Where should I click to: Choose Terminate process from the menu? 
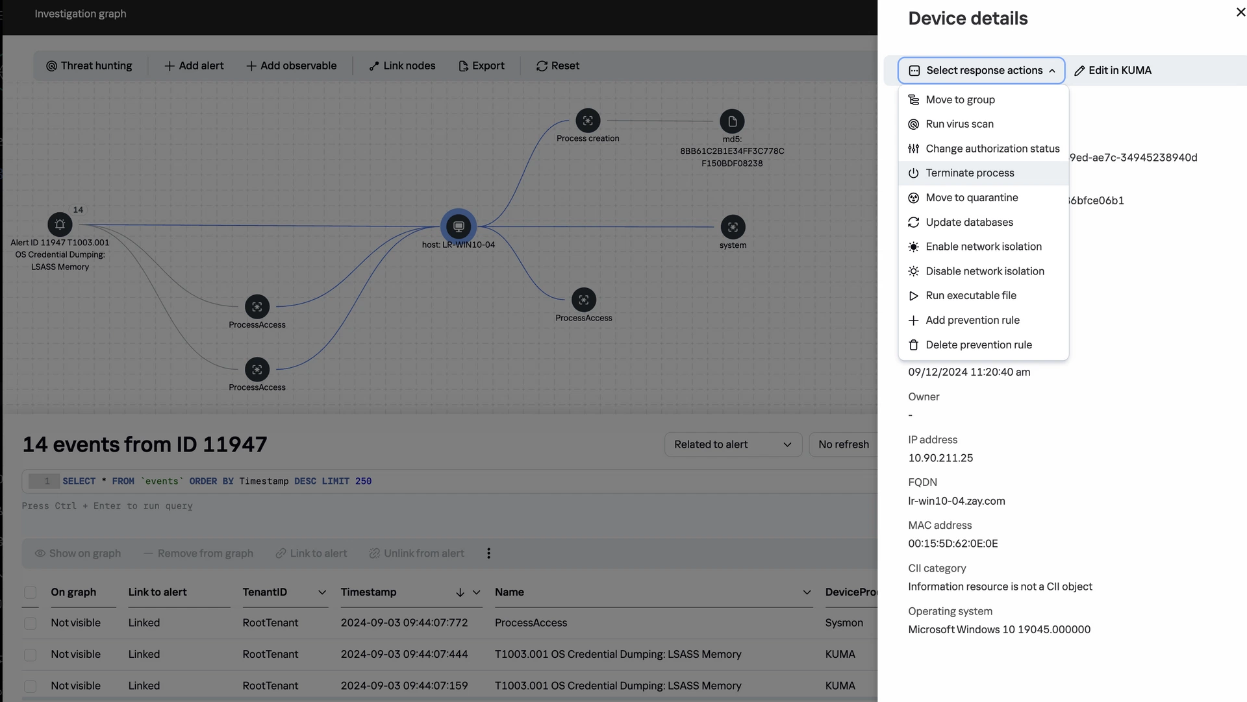pyautogui.click(x=970, y=173)
